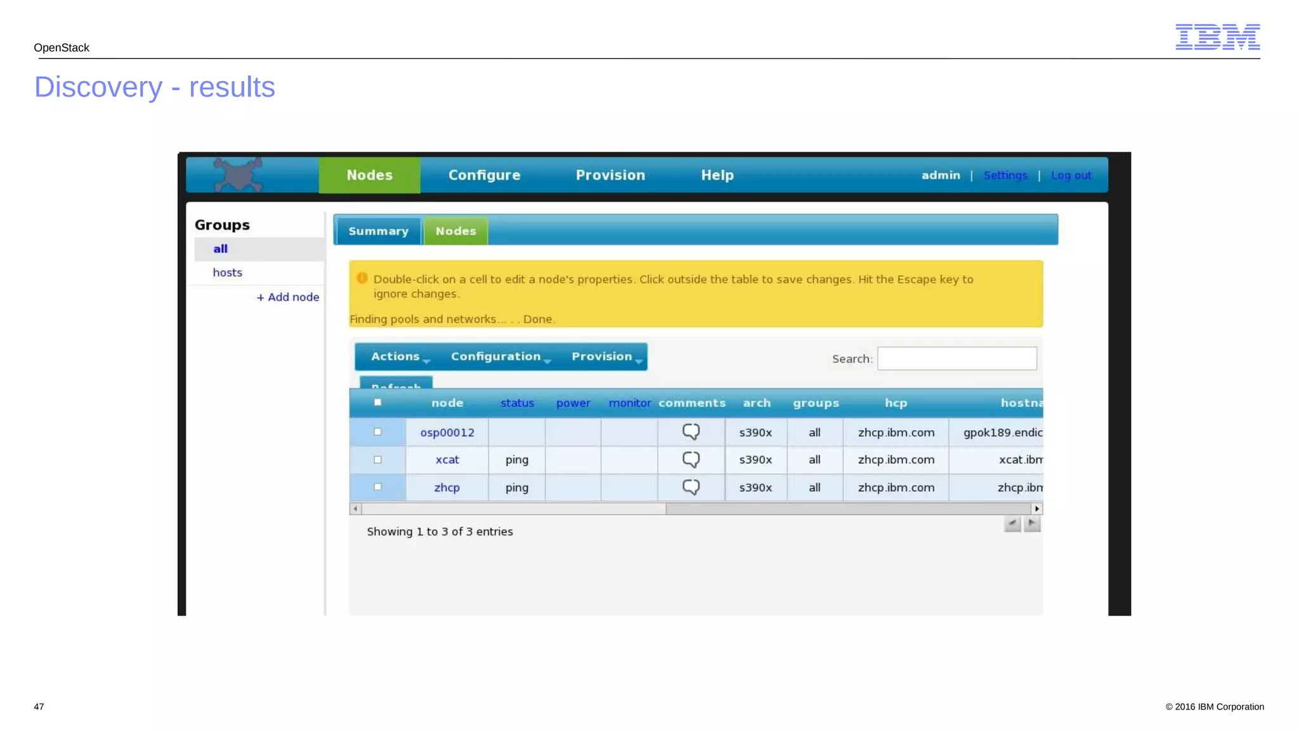This screenshot has height=731, width=1299.
Task: Open node zhcp link
Action: pos(447,488)
